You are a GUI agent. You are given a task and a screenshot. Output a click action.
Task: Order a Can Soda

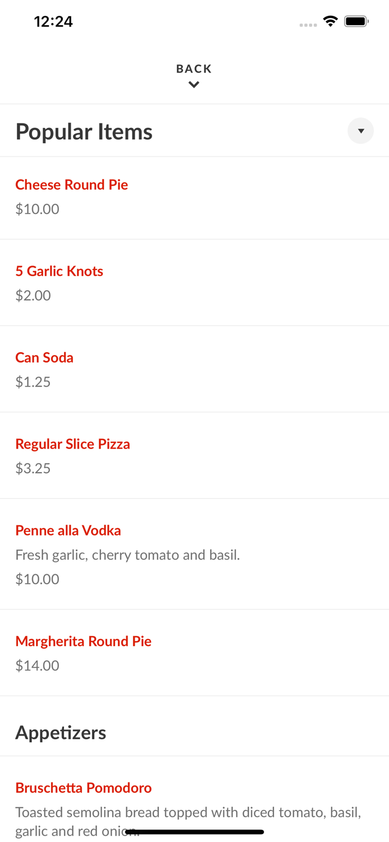pos(44,357)
